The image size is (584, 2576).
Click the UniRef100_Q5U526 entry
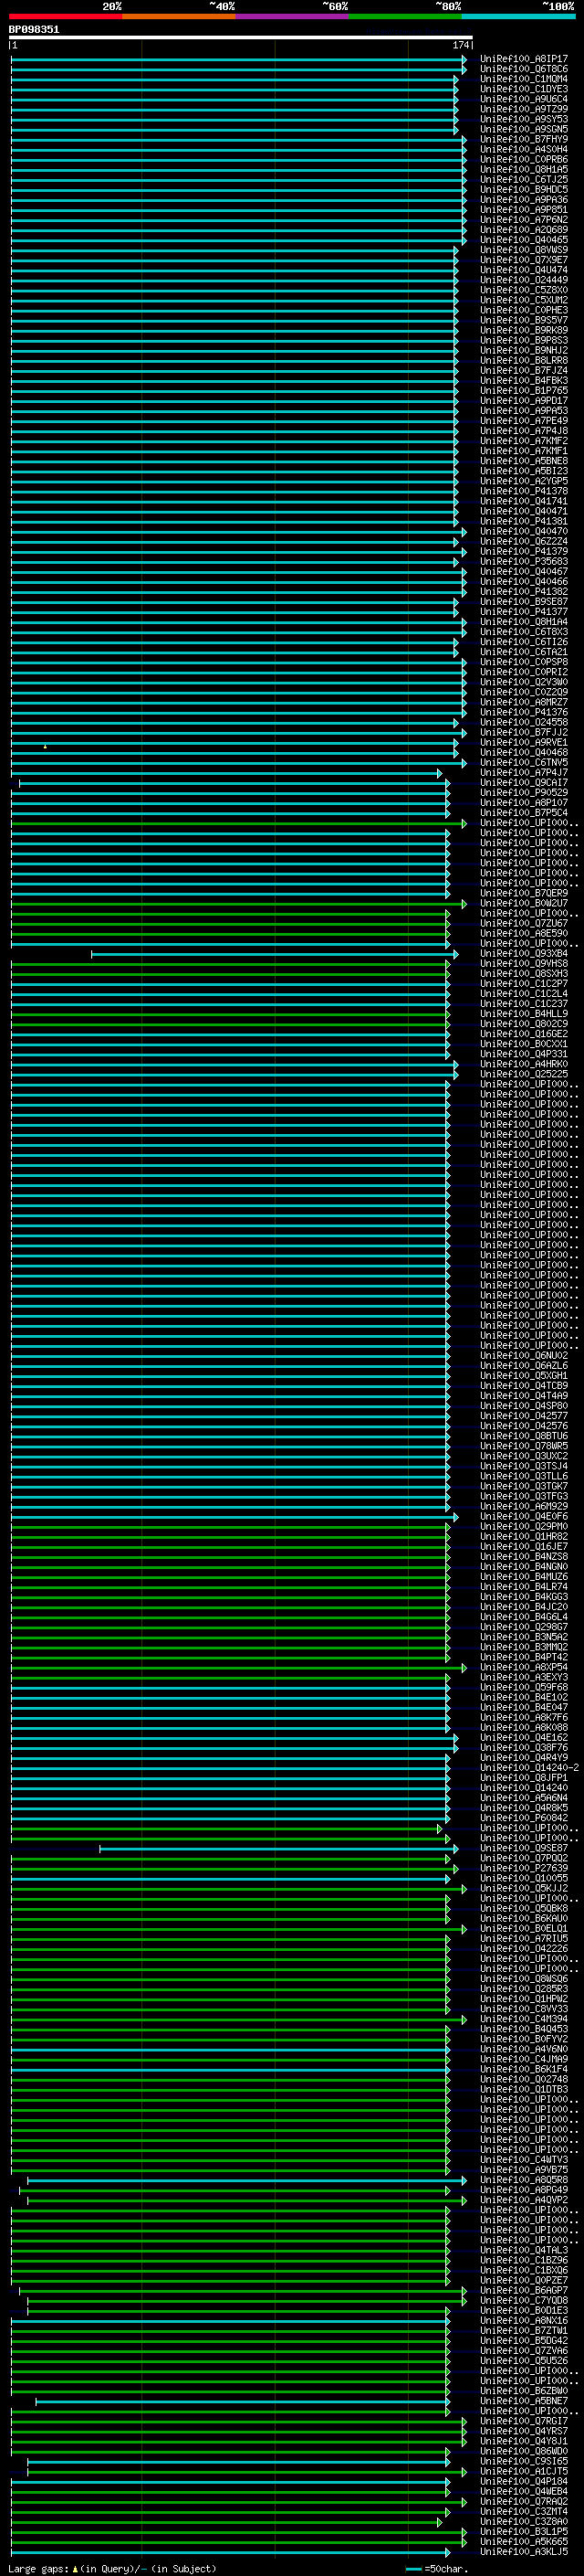(523, 2360)
